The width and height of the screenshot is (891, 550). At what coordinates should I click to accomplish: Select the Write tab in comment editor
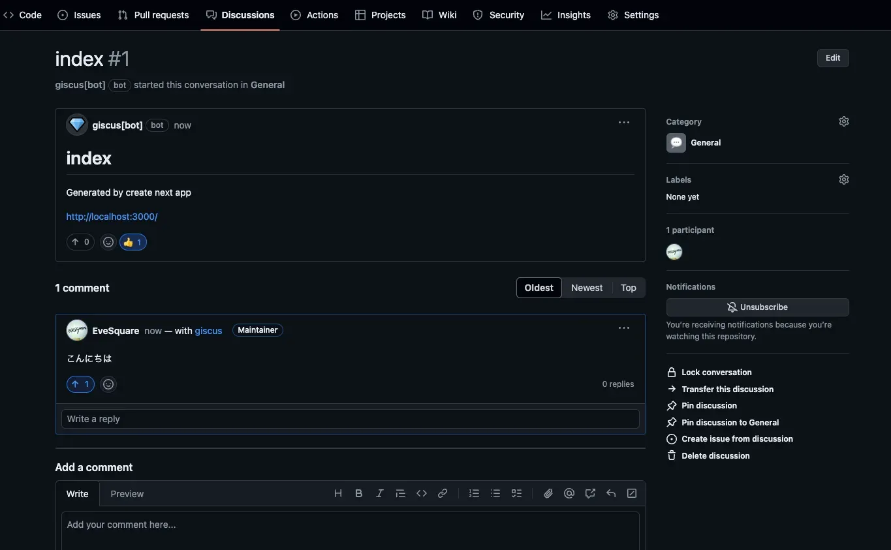[x=78, y=494]
